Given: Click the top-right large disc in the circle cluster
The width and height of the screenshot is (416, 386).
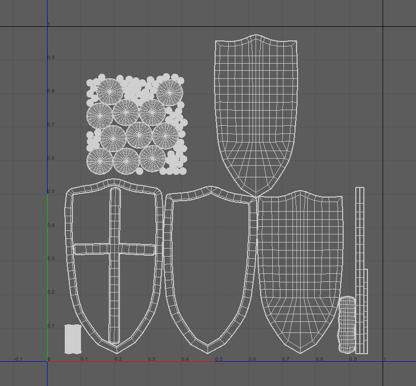Looking at the screenshot, I should click(170, 93).
